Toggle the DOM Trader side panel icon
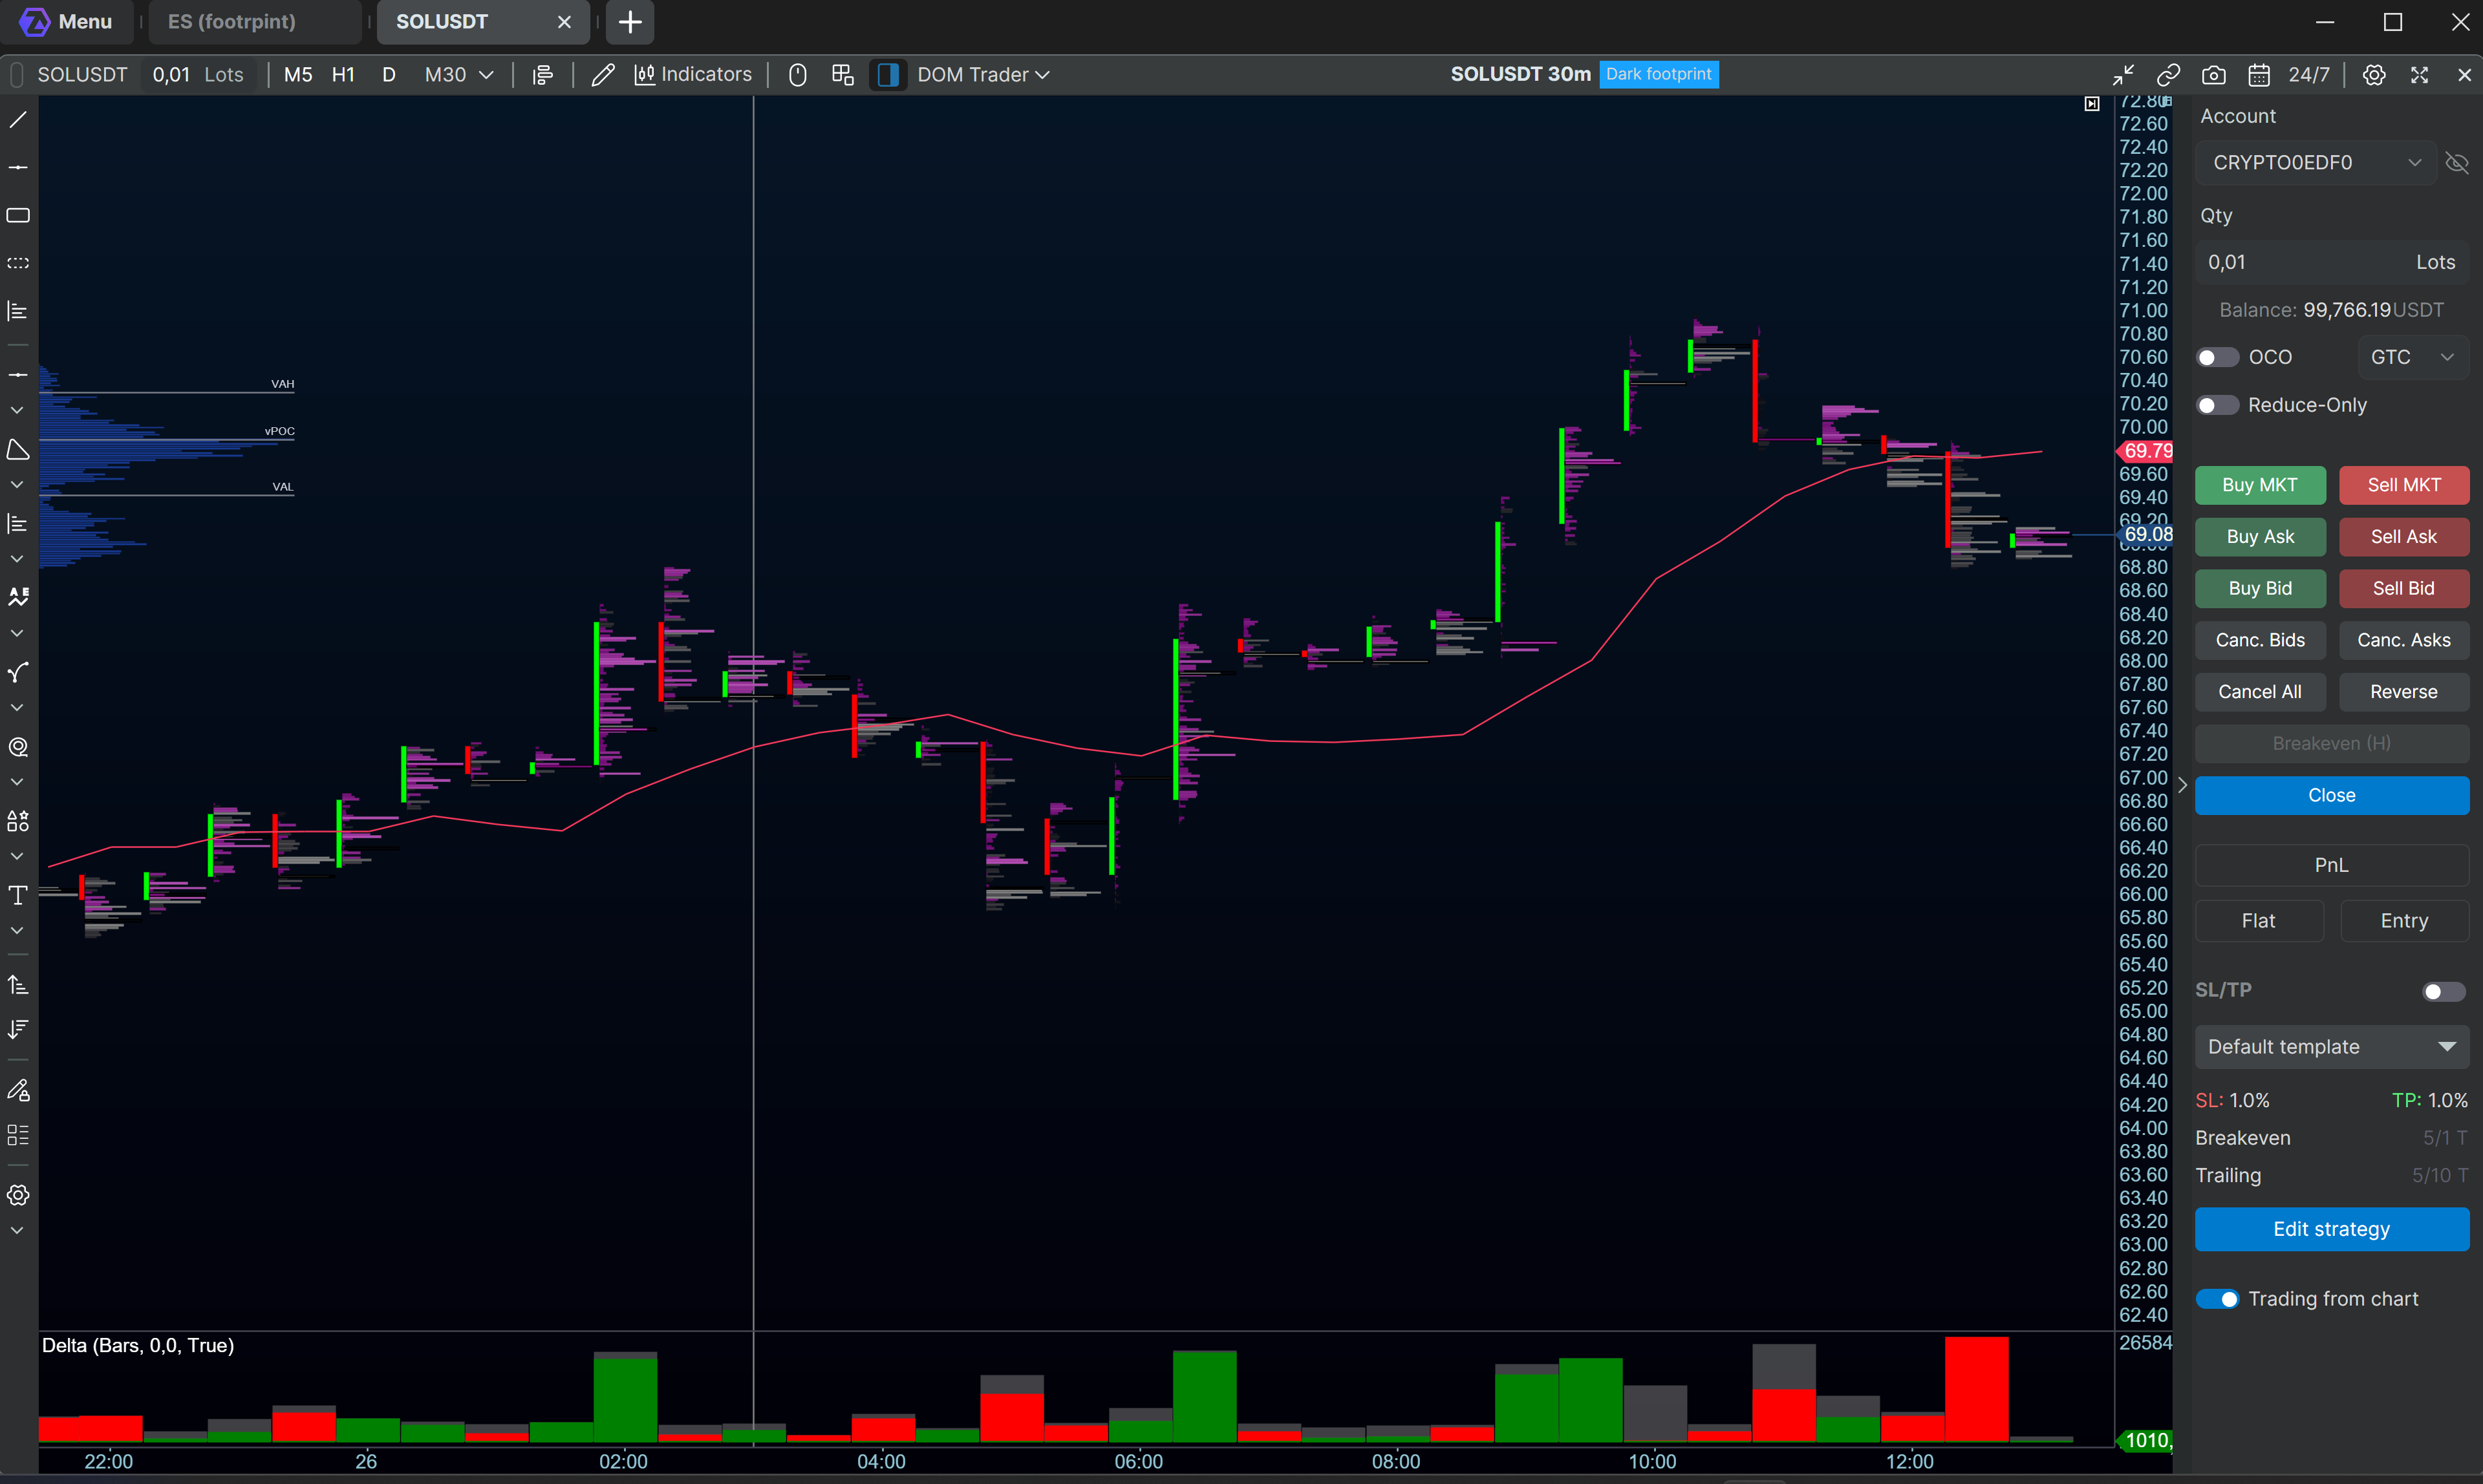The image size is (2483, 1484). pos(887,75)
